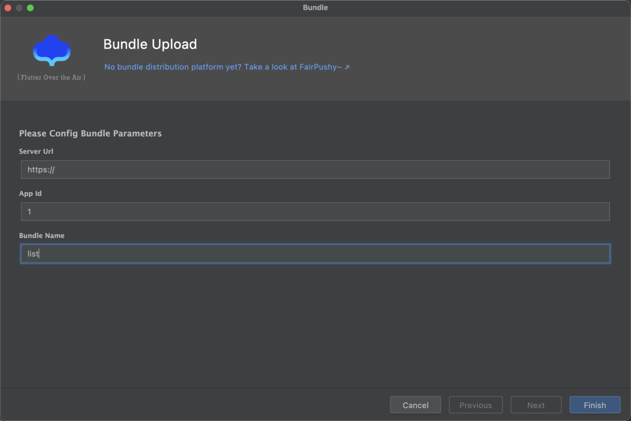Cancel the bundle upload wizard
The image size is (631, 421).
click(x=415, y=405)
